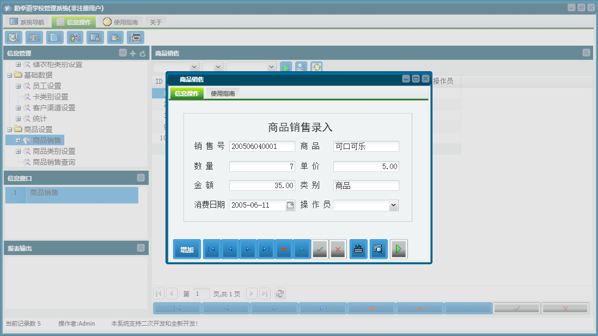Click the add record plus icon above 信息管理
This screenshot has height=336, width=598.
pyautogui.click(x=133, y=53)
